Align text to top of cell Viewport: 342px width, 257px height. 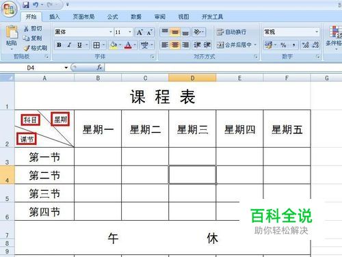click(x=165, y=32)
